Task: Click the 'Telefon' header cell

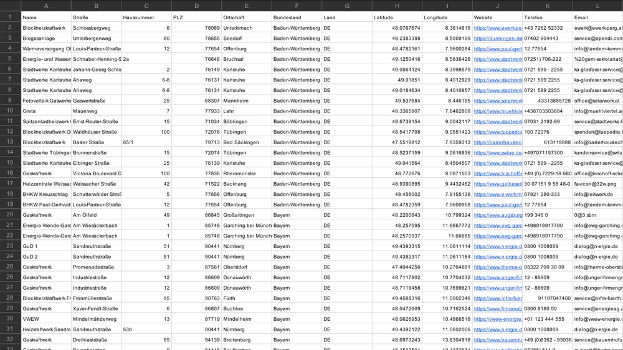Action: pyautogui.click(x=548, y=17)
